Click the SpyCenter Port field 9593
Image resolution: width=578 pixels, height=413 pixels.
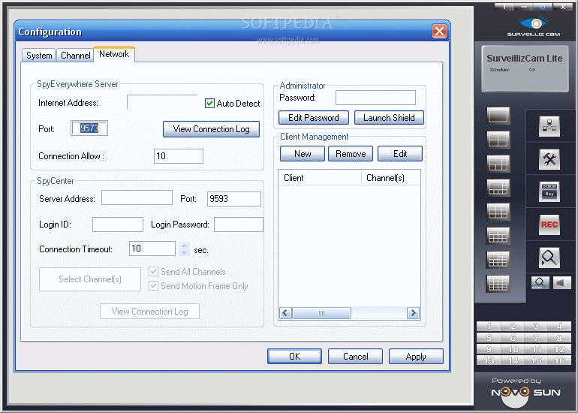(x=234, y=199)
